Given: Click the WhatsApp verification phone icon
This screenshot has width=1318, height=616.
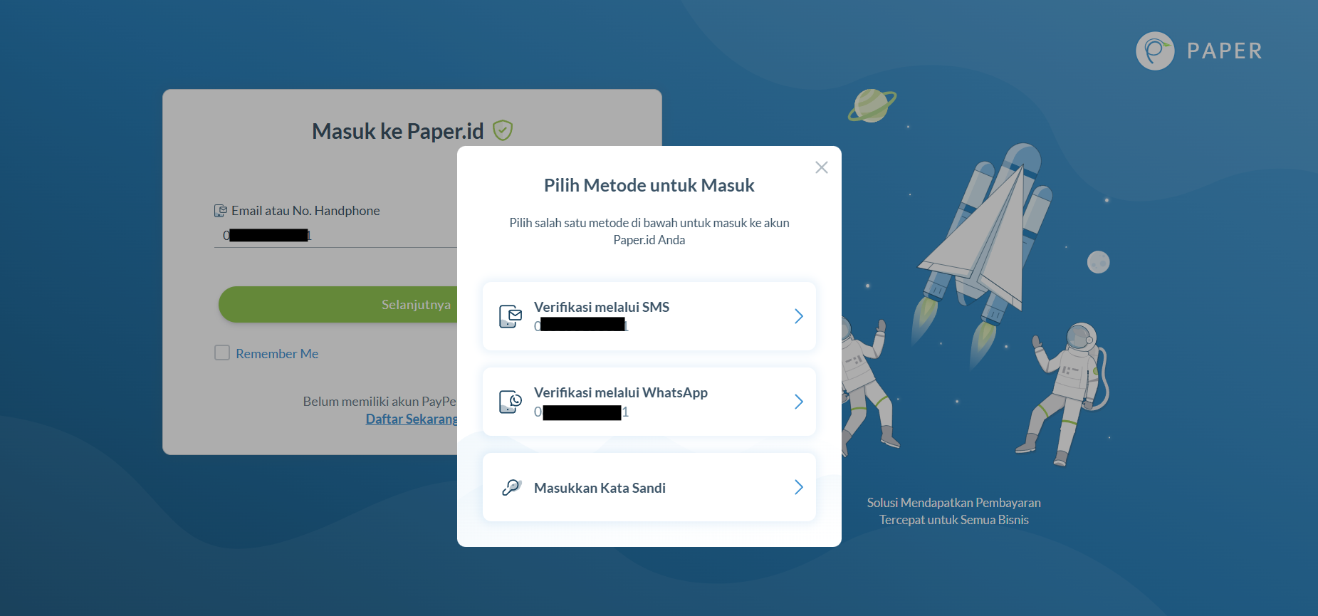Looking at the screenshot, I should pos(511,402).
